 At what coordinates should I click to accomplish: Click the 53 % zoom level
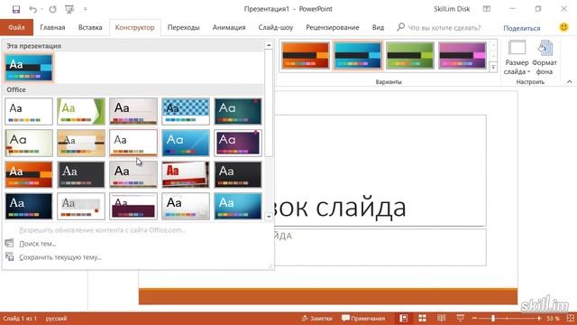click(x=553, y=319)
